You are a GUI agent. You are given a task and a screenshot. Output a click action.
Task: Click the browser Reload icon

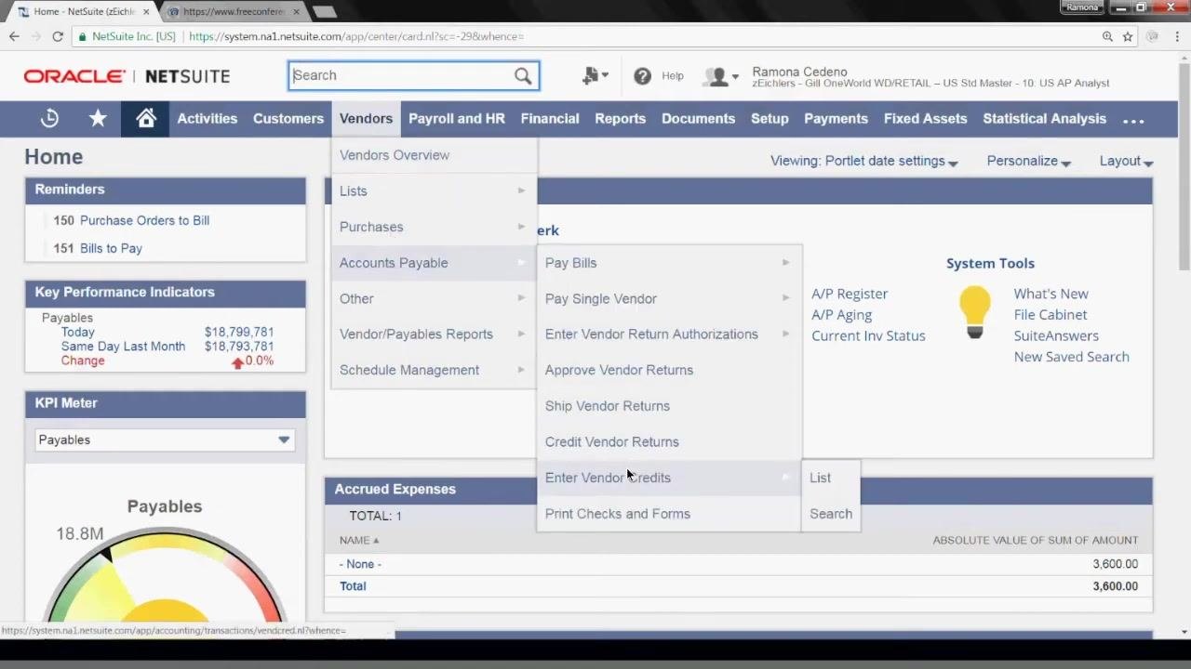click(x=58, y=36)
